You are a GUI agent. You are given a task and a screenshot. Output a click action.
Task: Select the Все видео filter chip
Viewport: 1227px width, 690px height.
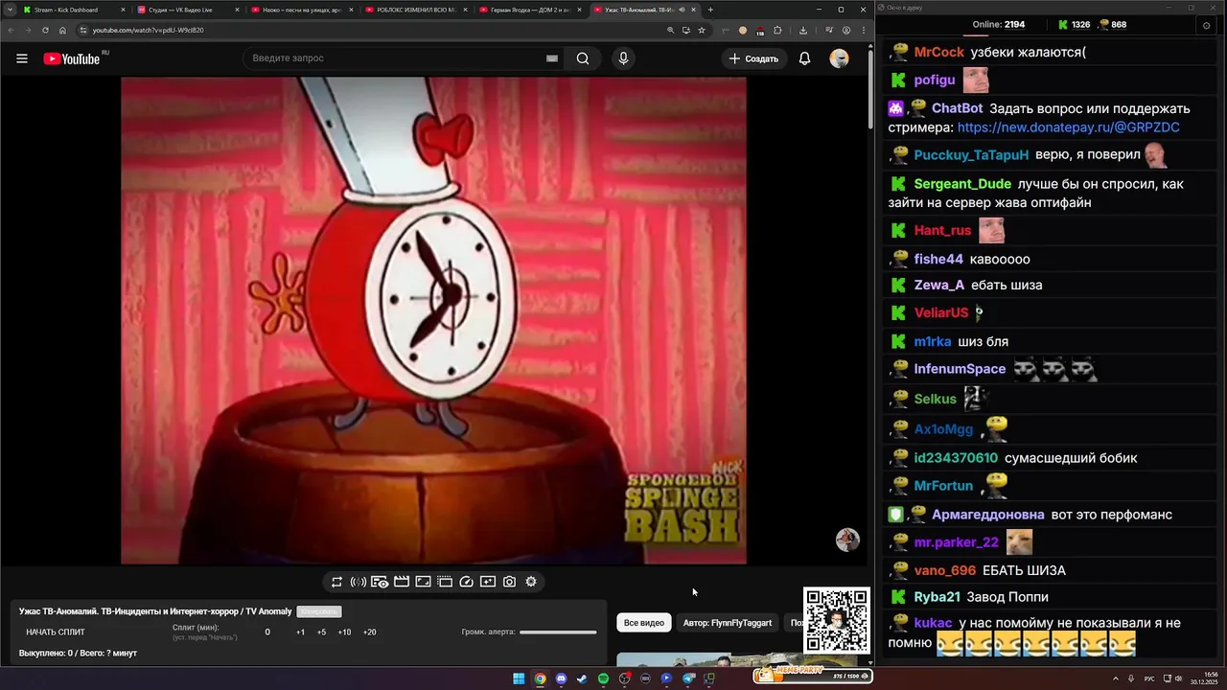(644, 623)
